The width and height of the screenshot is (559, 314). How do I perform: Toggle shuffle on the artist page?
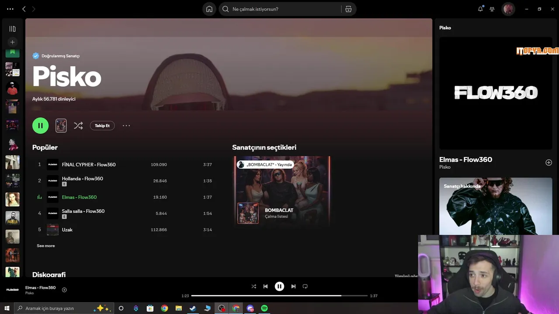pyautogui.click(x=78, y=126)
